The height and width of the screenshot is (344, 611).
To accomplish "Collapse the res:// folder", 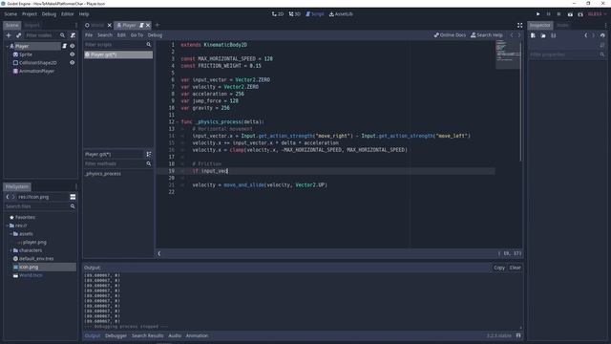I will (7, 226).
